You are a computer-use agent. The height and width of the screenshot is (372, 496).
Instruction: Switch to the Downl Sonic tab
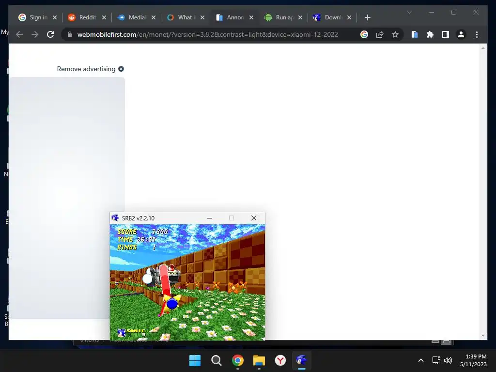[x=329, y=17]
